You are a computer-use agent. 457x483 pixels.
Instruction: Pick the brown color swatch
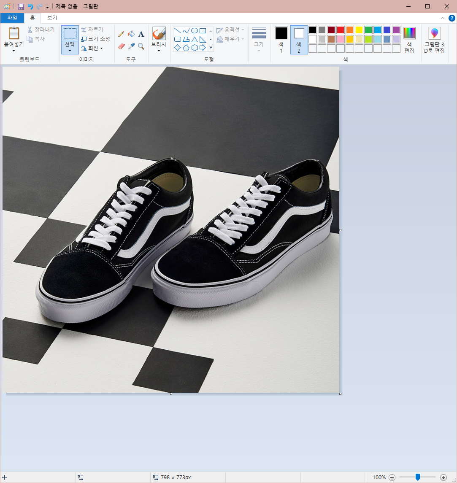(331, 39)
